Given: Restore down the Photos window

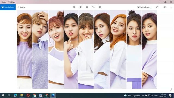Looking at the screenshot, I should pyautogui.click(x=165, y=2).
